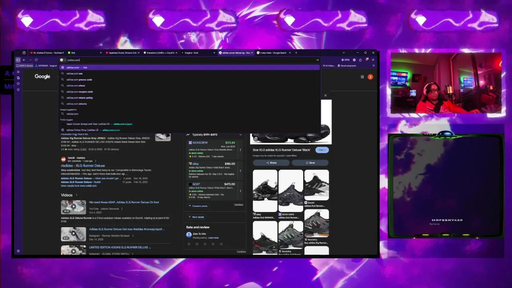The width and height of the screenshot is (512, 288).
Task: Click the browser back arrow
Action: point(24,60)
